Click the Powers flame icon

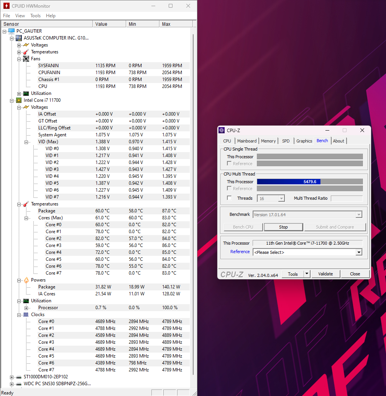point(26,280)
